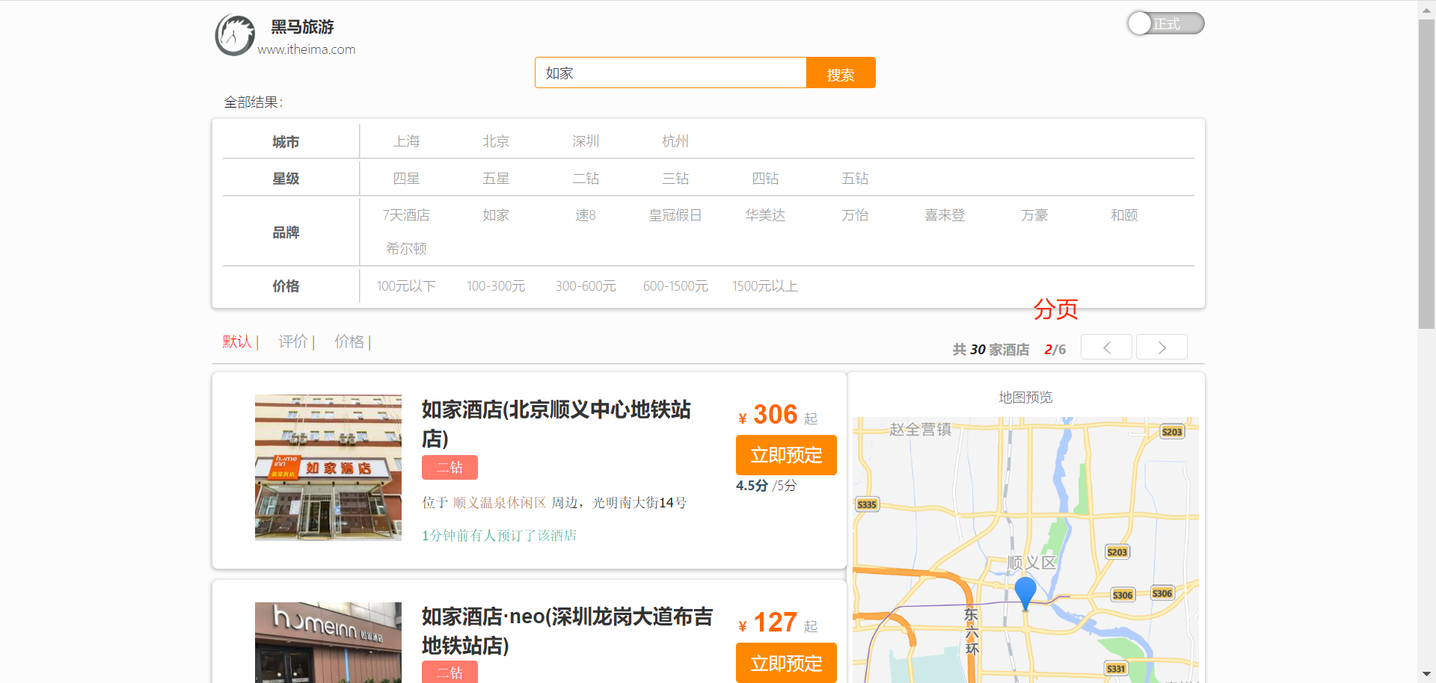Open 如家酒店·neo(深圳龙岗大道布吉地铁站店) photo thumbnail
The width and height of the screenshot is (1436, 683).
[328, 643]
